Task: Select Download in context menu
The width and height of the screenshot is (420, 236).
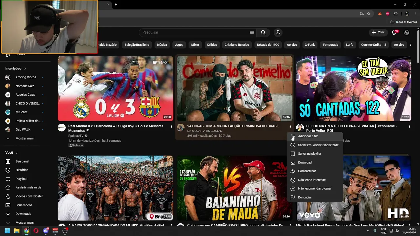Action: pos(315,162)
